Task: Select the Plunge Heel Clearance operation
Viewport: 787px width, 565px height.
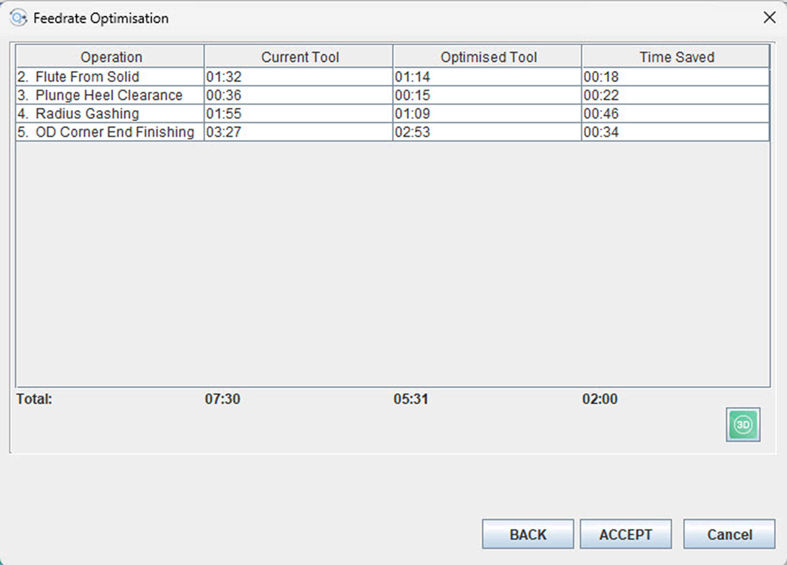Action: pyautogui.click(x=109, y=95)
